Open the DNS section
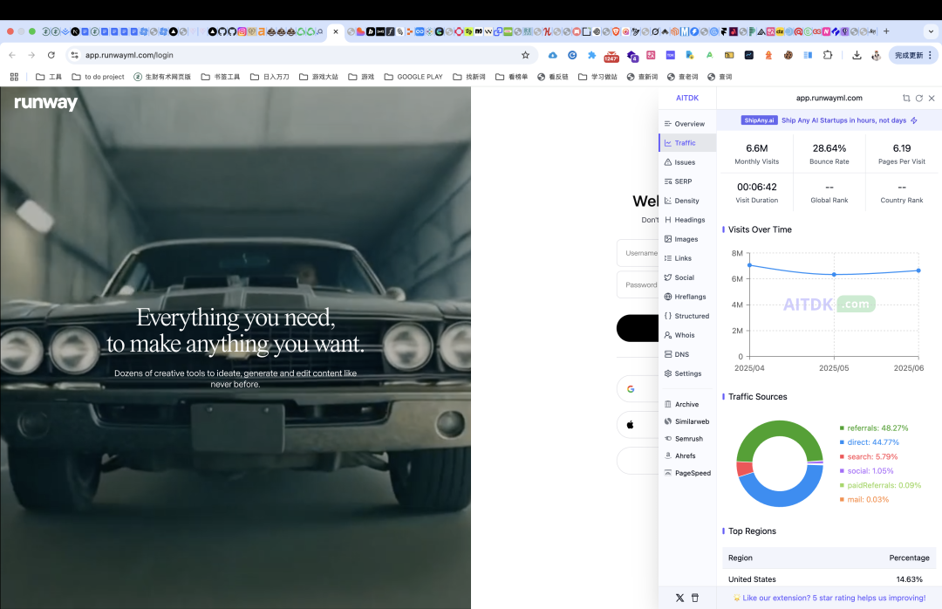The height and width of the screenshot is (609, 942). (687, 355)
